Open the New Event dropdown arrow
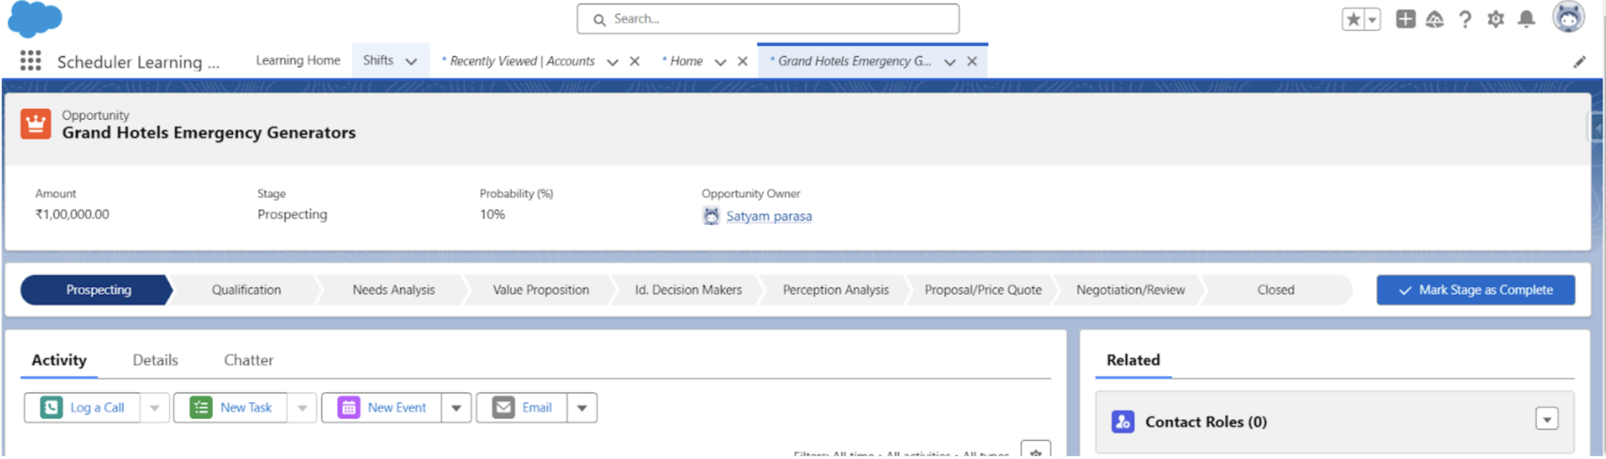 [x=456, y=408]
